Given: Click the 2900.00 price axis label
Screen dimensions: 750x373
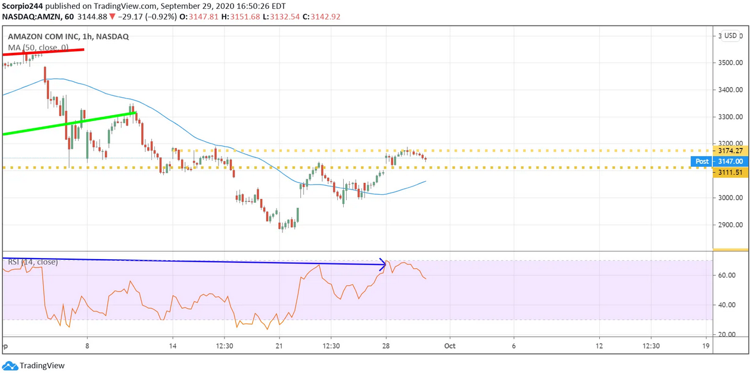Looking at the screenshot, I should [x=730, y=225].
